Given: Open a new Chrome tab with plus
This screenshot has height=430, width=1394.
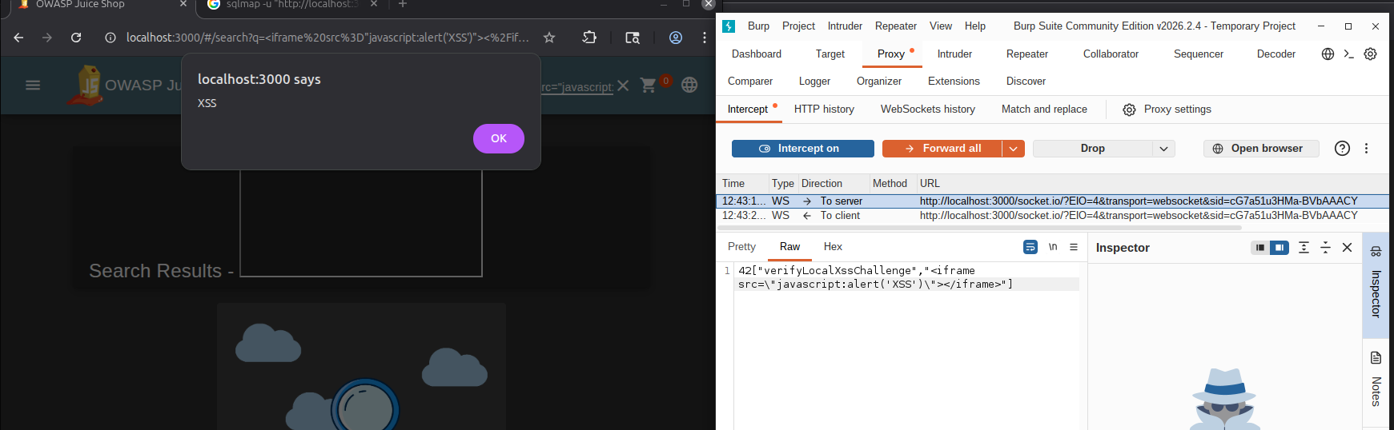Looking at the screenshot, I should [x=403, y=5].
